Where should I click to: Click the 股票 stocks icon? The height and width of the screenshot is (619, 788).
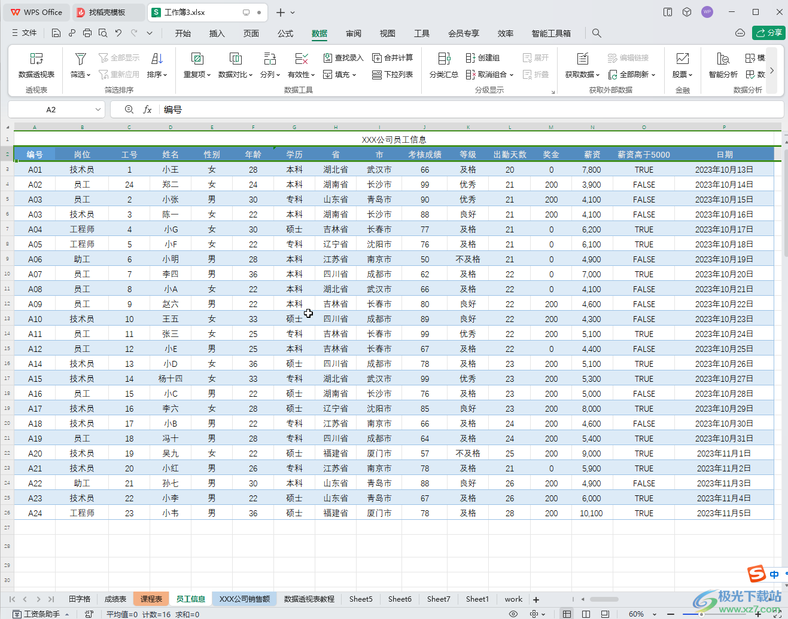tap(682, 59)
